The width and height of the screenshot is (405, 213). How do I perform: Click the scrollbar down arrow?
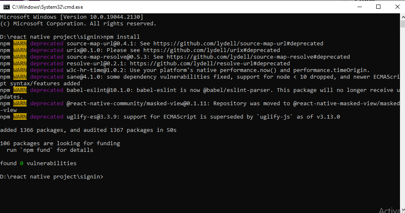402,210
